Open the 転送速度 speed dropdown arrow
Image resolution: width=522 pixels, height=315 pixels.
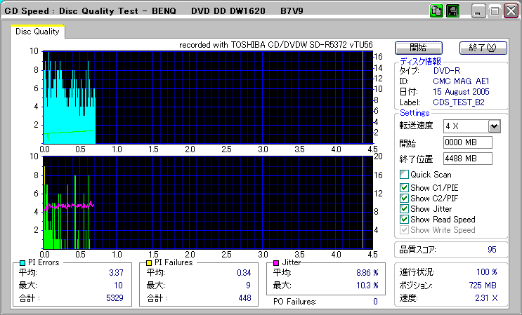click(495, 126)
